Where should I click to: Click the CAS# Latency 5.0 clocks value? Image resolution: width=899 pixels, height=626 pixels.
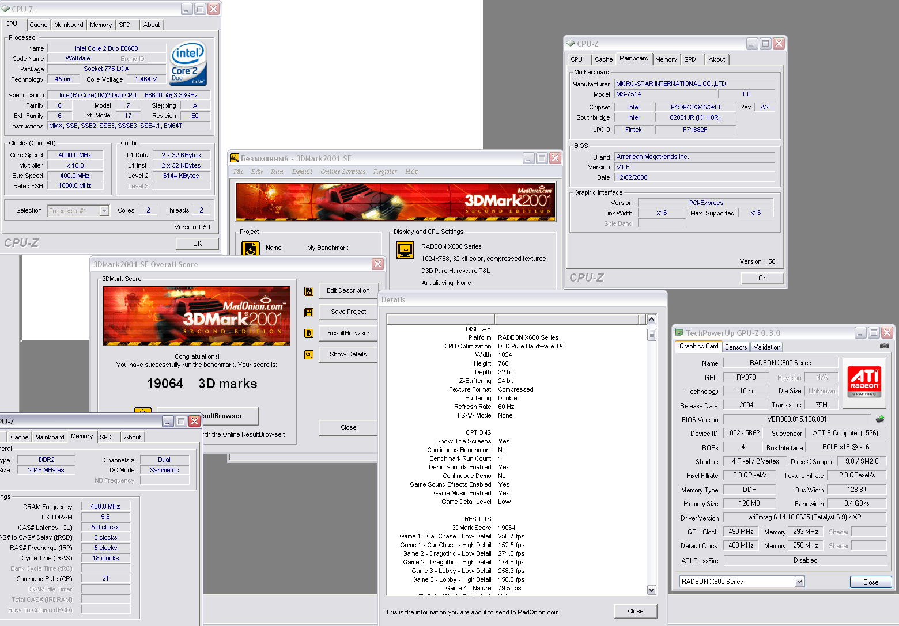coord(105,528)
